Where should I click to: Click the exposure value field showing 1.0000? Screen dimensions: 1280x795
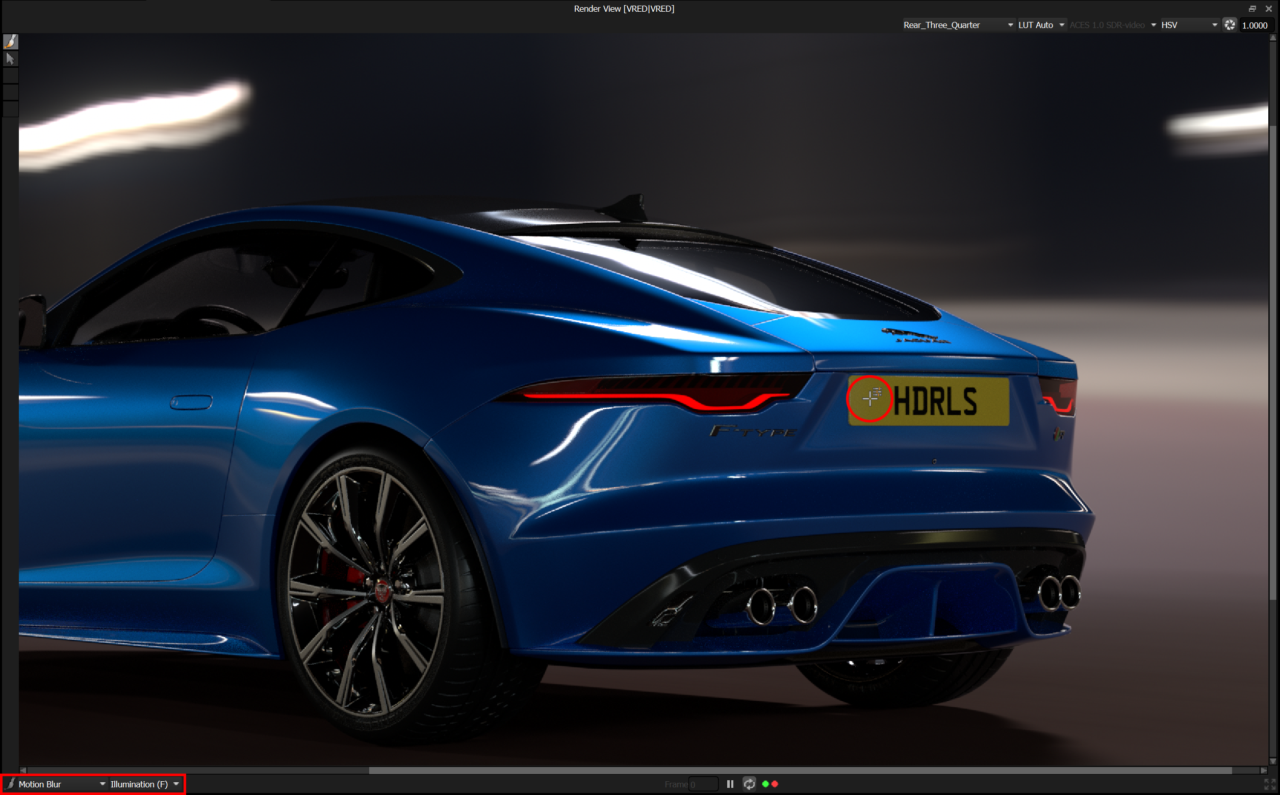coord(1256,25)
